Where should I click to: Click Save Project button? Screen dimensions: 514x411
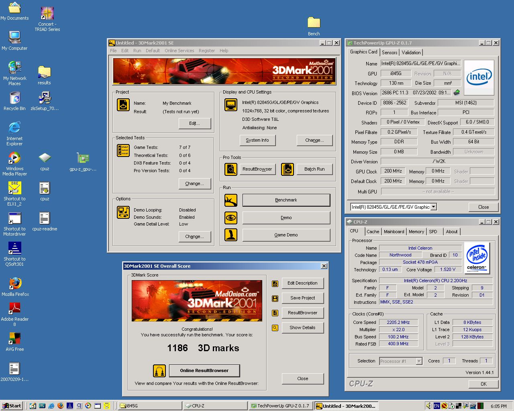point(303,298)
